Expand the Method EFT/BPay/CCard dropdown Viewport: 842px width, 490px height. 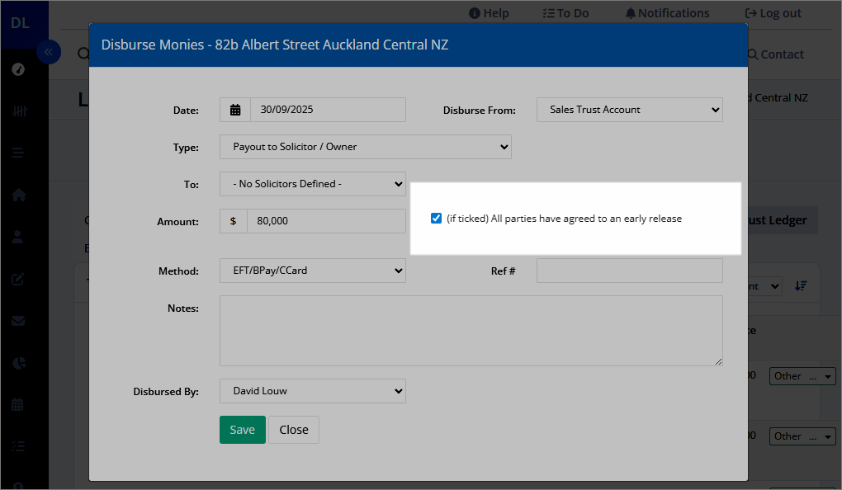click(x=313, y=271)
